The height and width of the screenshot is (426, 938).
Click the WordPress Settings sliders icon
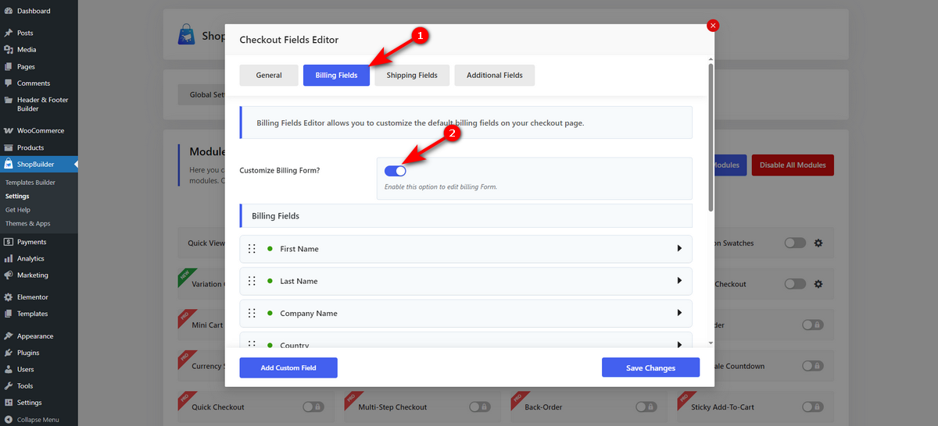(x=8, y=403)
